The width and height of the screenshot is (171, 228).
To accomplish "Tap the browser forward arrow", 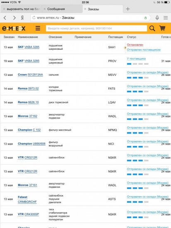I will pyautogui.click(x=14, y=18).
